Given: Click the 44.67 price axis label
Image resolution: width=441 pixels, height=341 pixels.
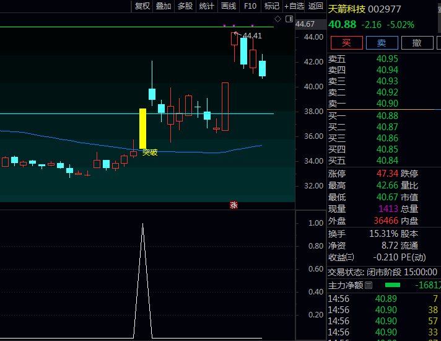Looking at the screenshot, I should tap(305, 24).
